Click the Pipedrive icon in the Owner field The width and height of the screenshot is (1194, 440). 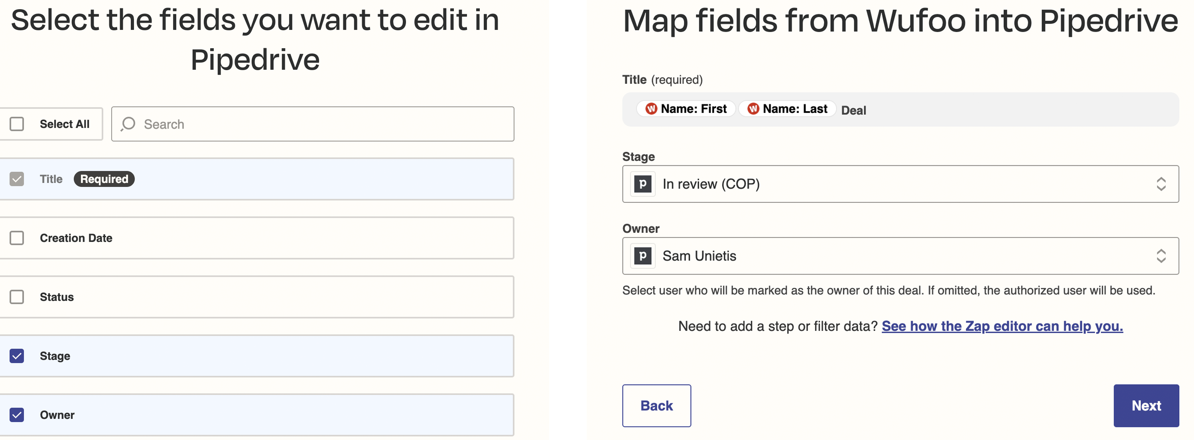(642, 255)
